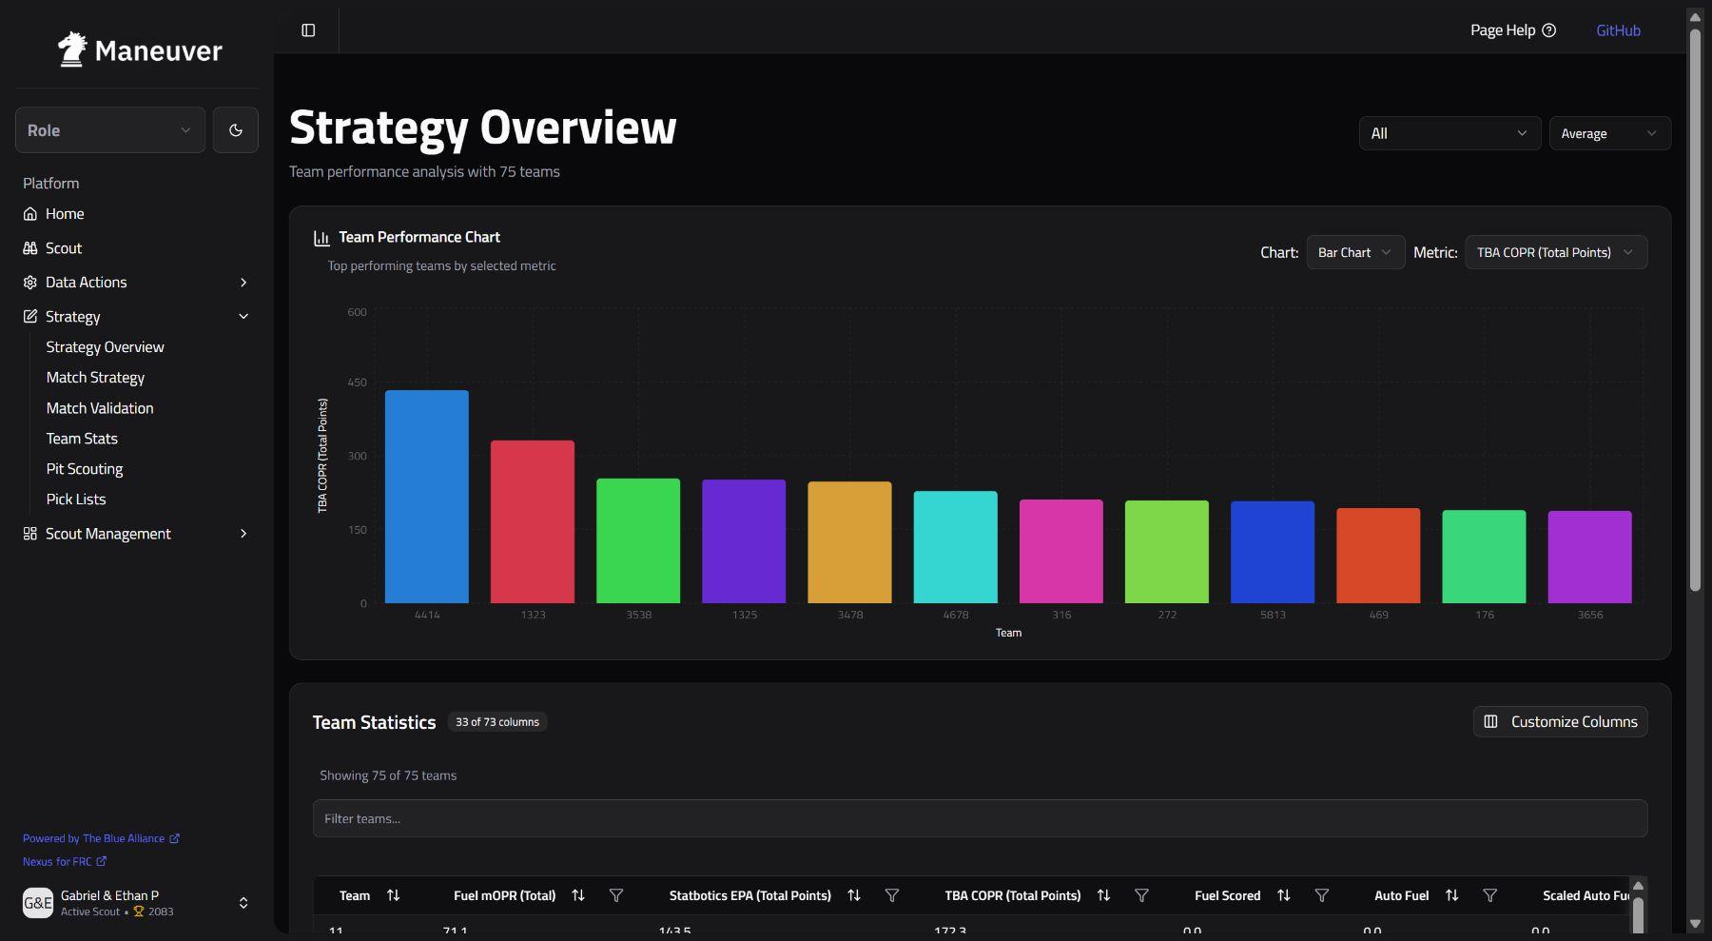The width and height of the screenshot is (1712, 941).
Task: Click the Home house icon
Action: (30, 214)
